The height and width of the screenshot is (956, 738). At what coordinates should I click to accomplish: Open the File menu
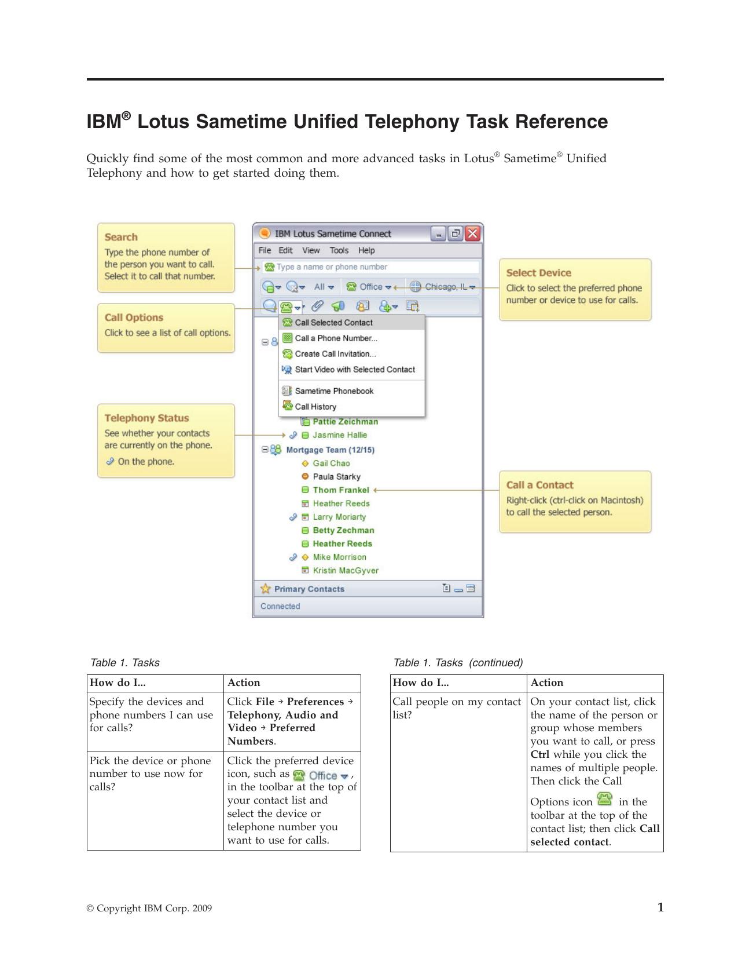(x=265, y=250)
